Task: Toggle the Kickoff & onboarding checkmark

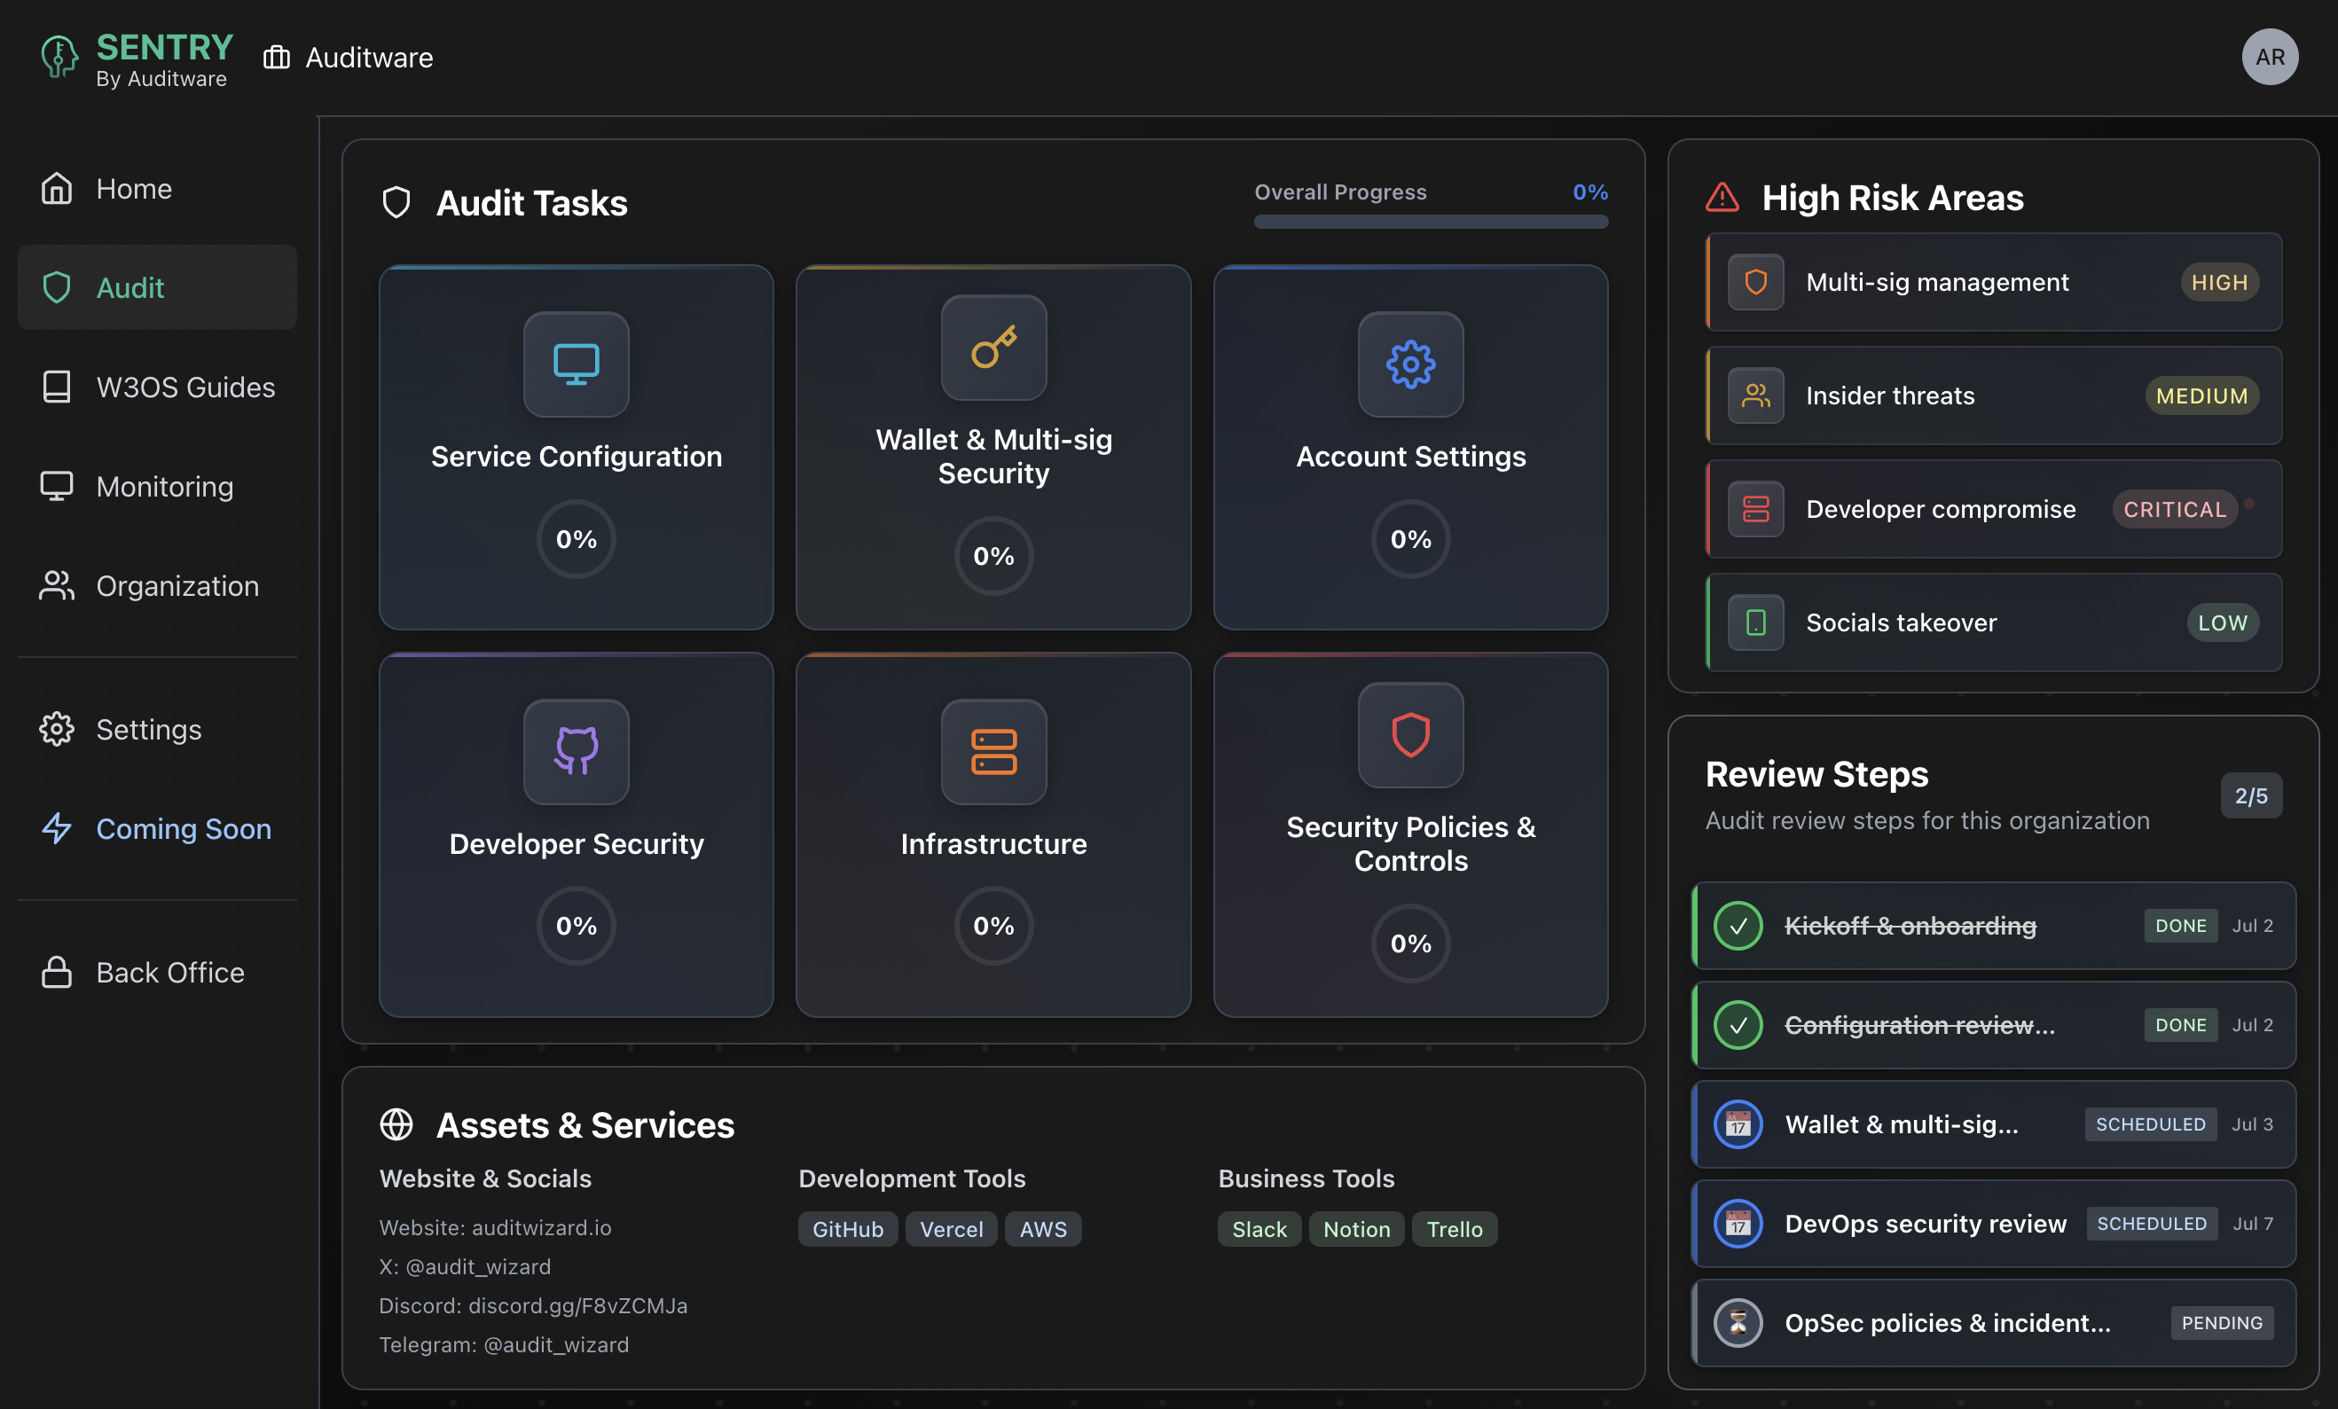Action: pos(1738,925)
